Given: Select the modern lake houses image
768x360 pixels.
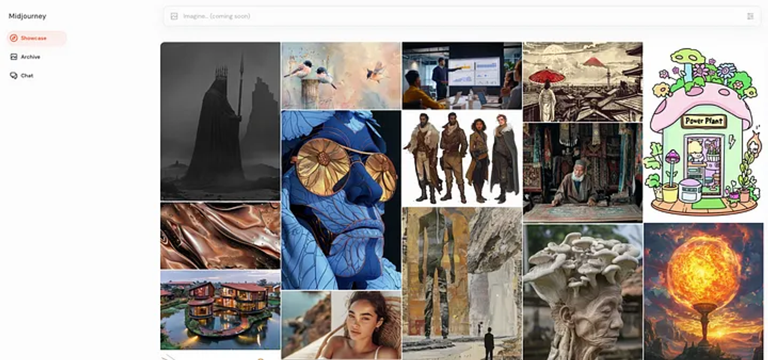Looking at the screenshot, I should [x=220, y=310].
